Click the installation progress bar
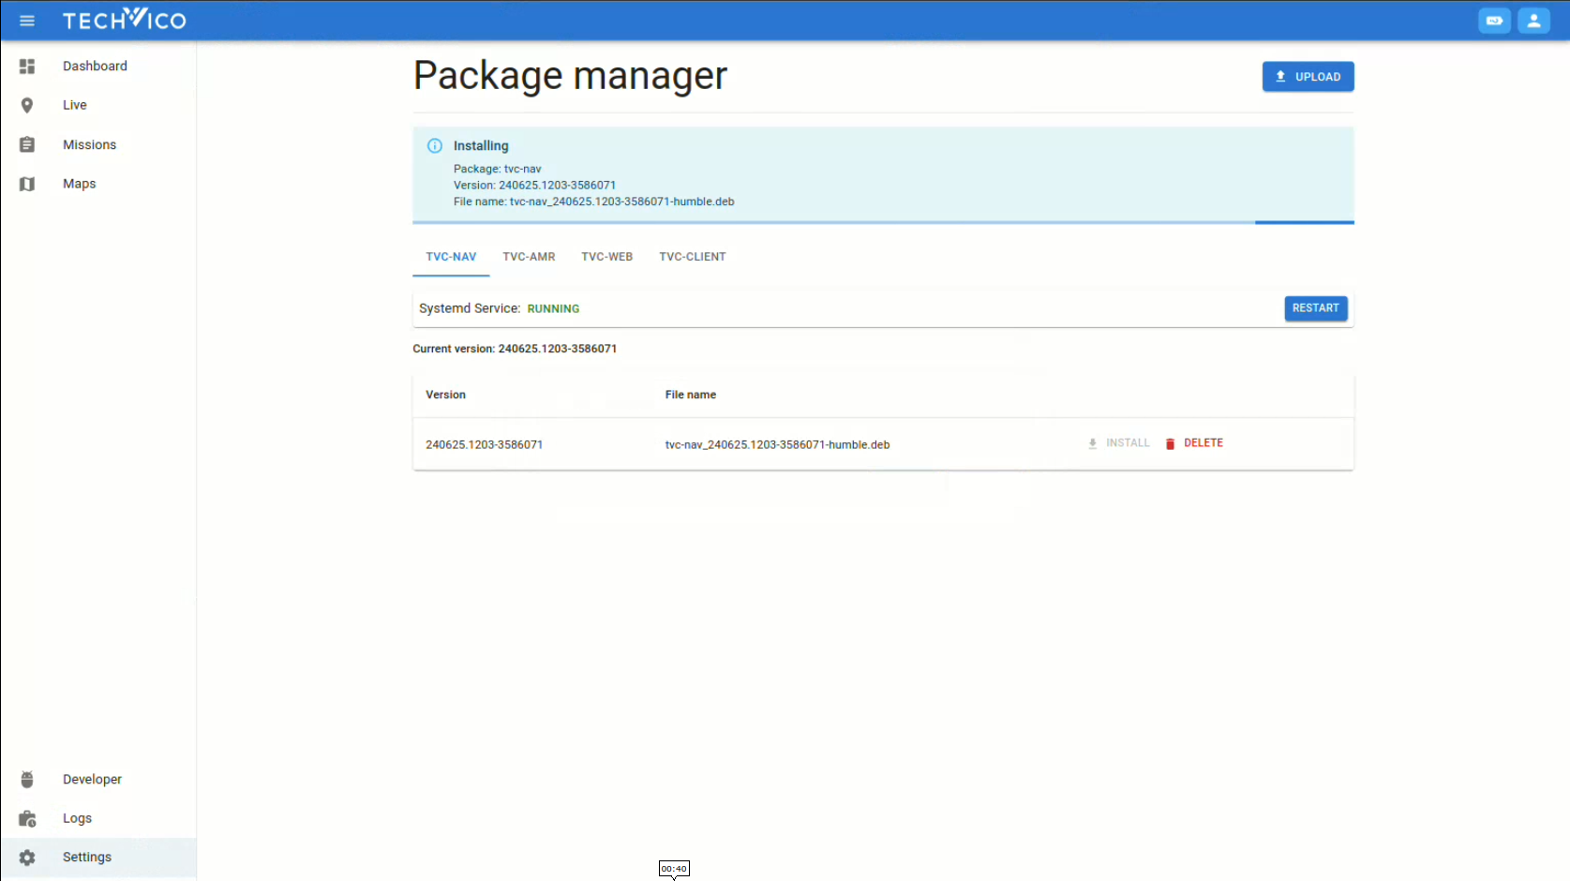The width and height of the screenshot is (1570, 881). [883, 223]
